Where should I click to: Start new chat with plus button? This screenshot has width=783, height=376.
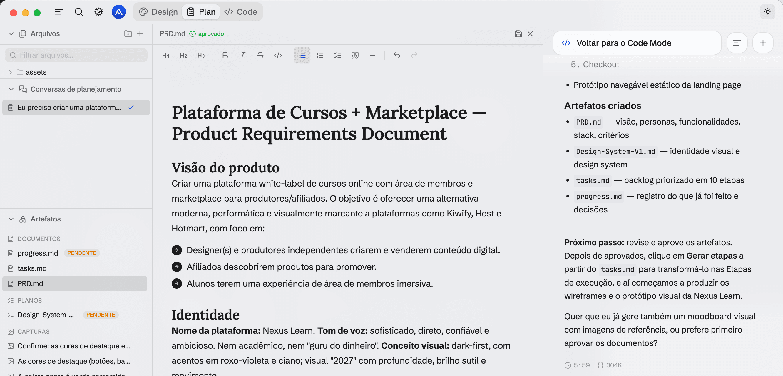(x=763, y=43)
